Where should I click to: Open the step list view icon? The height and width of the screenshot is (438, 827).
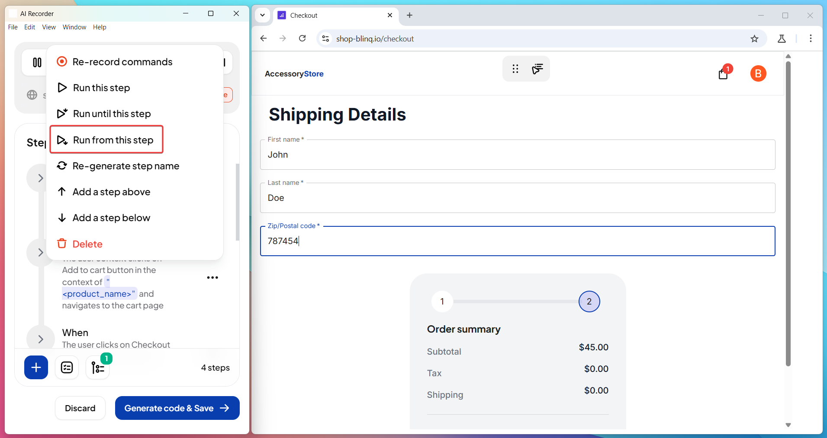pos(67,368)
